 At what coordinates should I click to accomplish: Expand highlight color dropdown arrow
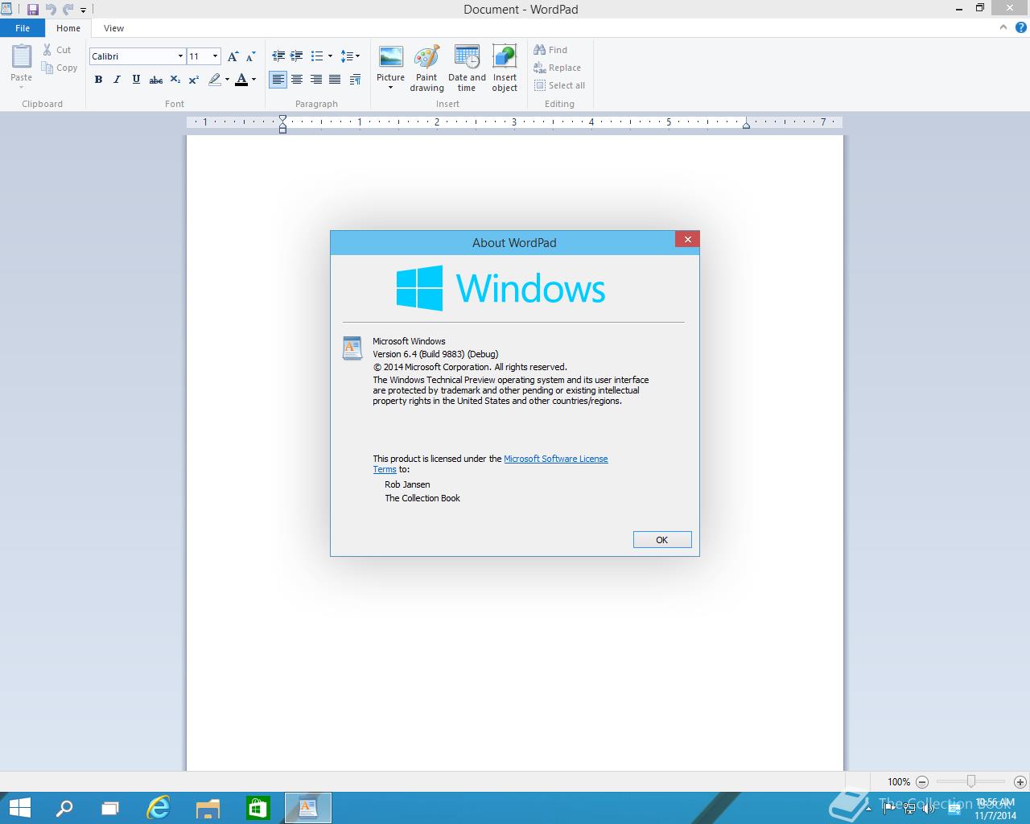227,80
